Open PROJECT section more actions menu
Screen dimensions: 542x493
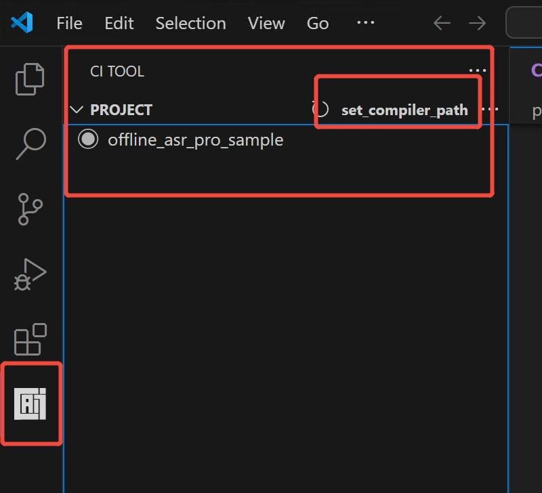[x=489, y=110]
